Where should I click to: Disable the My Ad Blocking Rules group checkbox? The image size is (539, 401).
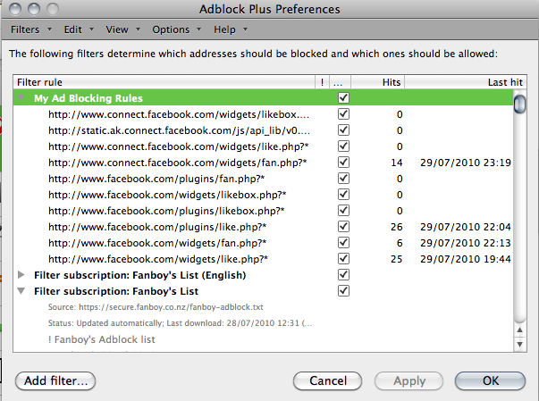343,98
